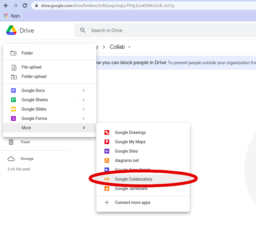Select Google Jamboard
The width and height of the screenshot is (256, 234).
pyautogui.click(x=131, y=188)
